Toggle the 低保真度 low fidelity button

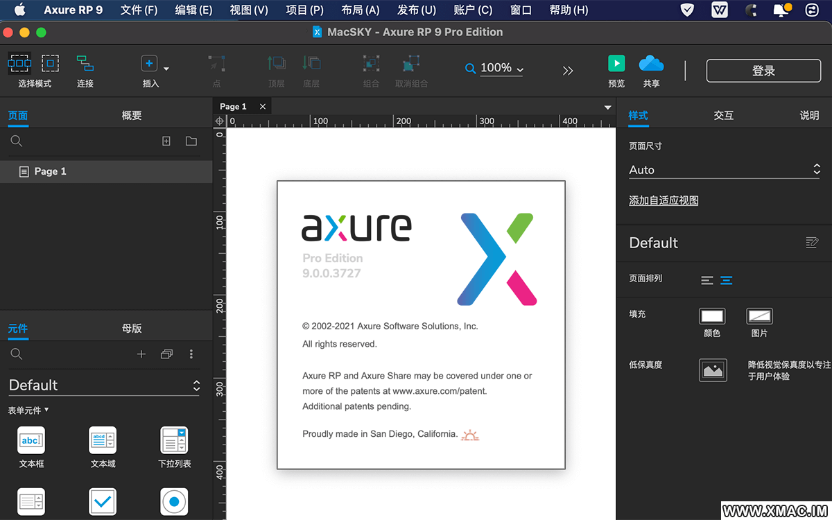[713, 370]
